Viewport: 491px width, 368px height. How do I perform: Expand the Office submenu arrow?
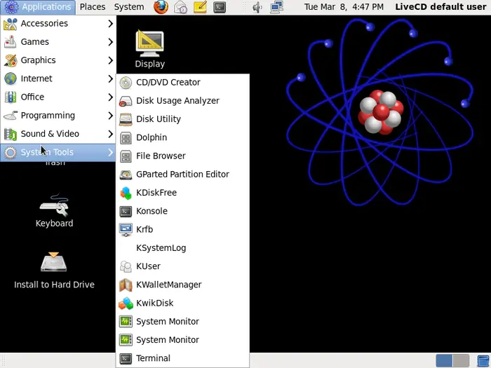tap(110, 97)
